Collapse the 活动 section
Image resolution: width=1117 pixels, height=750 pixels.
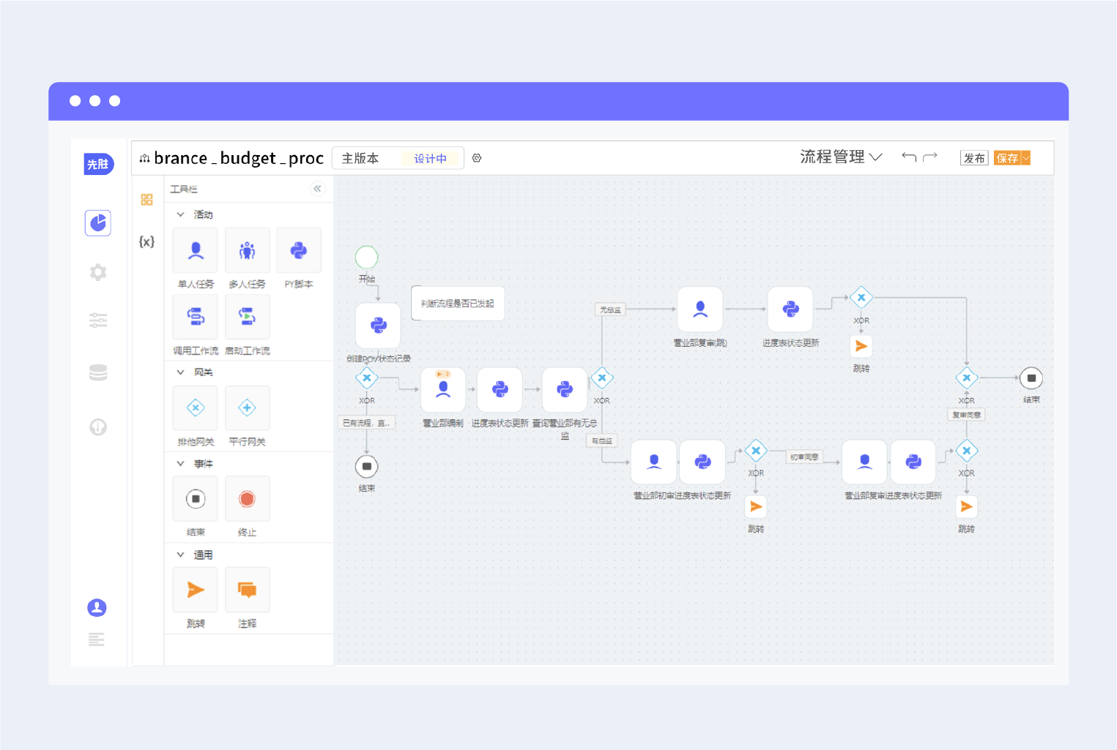pos(180,214)
